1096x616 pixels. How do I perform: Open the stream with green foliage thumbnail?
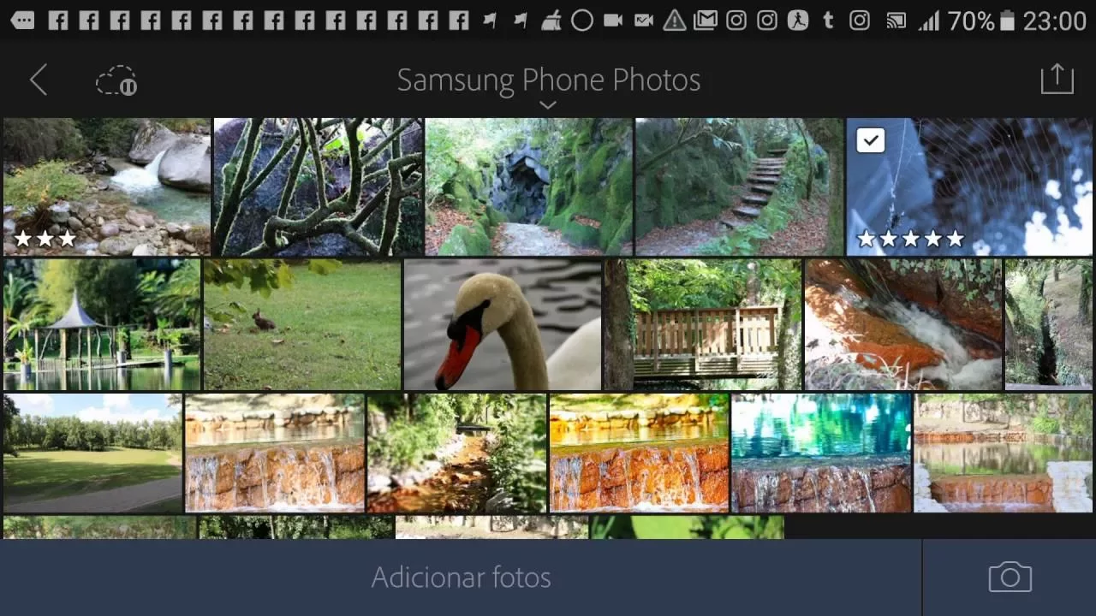click(x=457, y=453)
